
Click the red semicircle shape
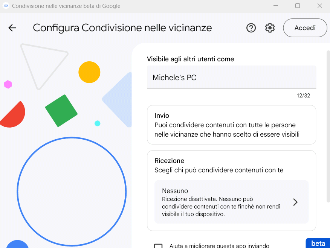click(x=13, y=115)
